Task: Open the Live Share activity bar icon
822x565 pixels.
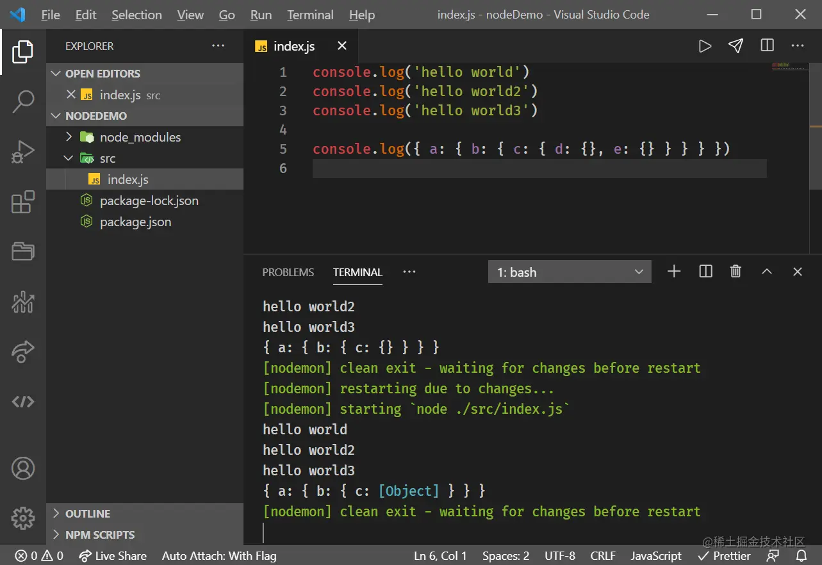Action: 22,352
